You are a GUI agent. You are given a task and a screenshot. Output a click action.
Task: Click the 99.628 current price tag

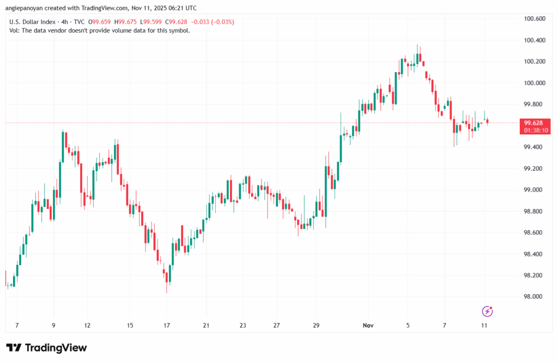535,122
